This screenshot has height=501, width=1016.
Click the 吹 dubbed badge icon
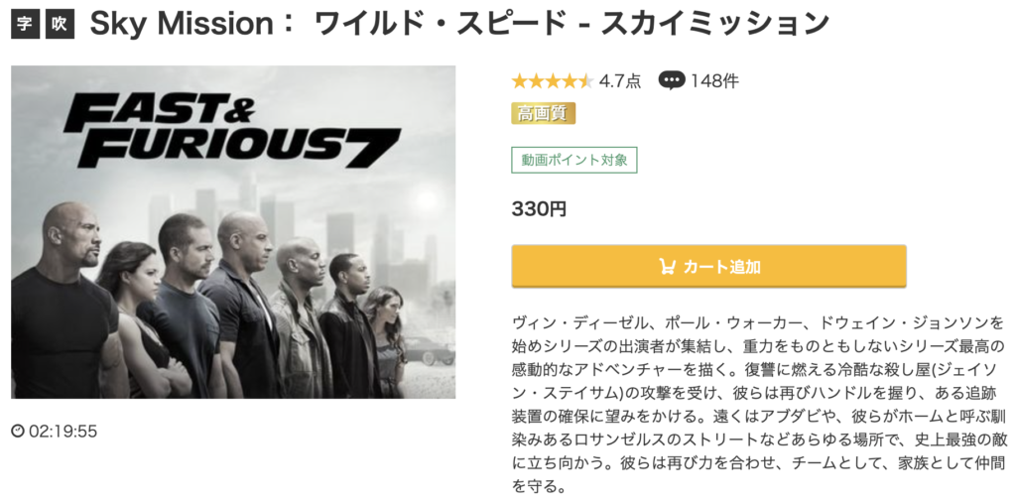tap(60, 25)
